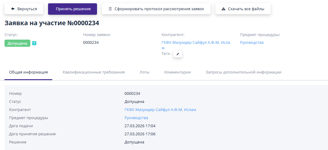Viewport: 328px width, 150px height.
Task: Click the Дата подачи value 27.03.2026 17:04
Action: [140, 126]
